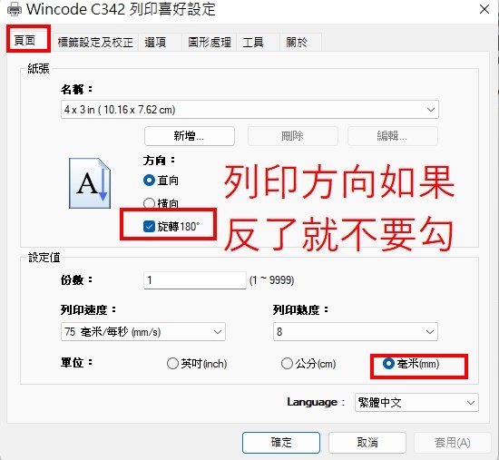
Task: Open the paper name dropdown
Action: tap(249, 110)
